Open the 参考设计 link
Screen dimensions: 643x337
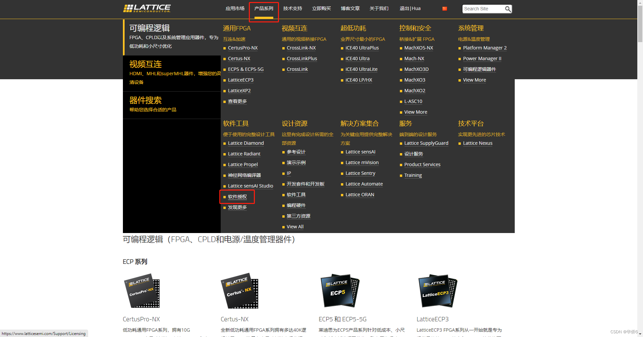296,152
